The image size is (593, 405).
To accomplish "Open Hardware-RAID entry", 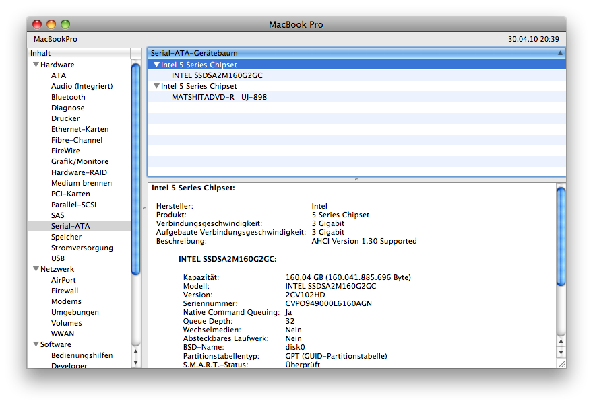I will point(79,172).
